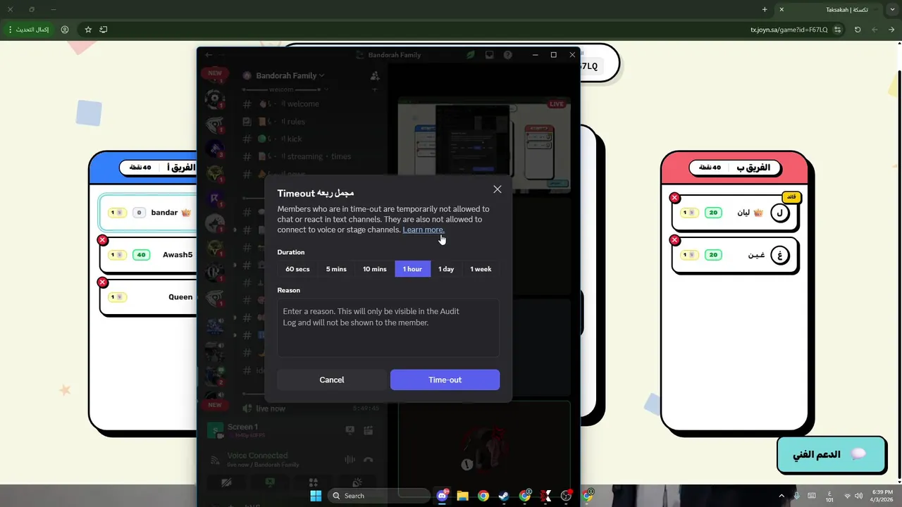Open noise suppression icon in Voice Connected
Screen dimensions: 902x507
click(350, 459)
